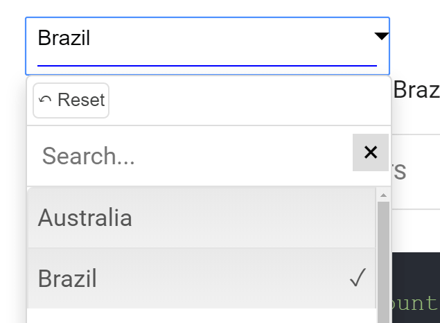The image size is (440, 323).
Task: Click the scrollbar up arrow of the options list
Action: tap(383, 195)
